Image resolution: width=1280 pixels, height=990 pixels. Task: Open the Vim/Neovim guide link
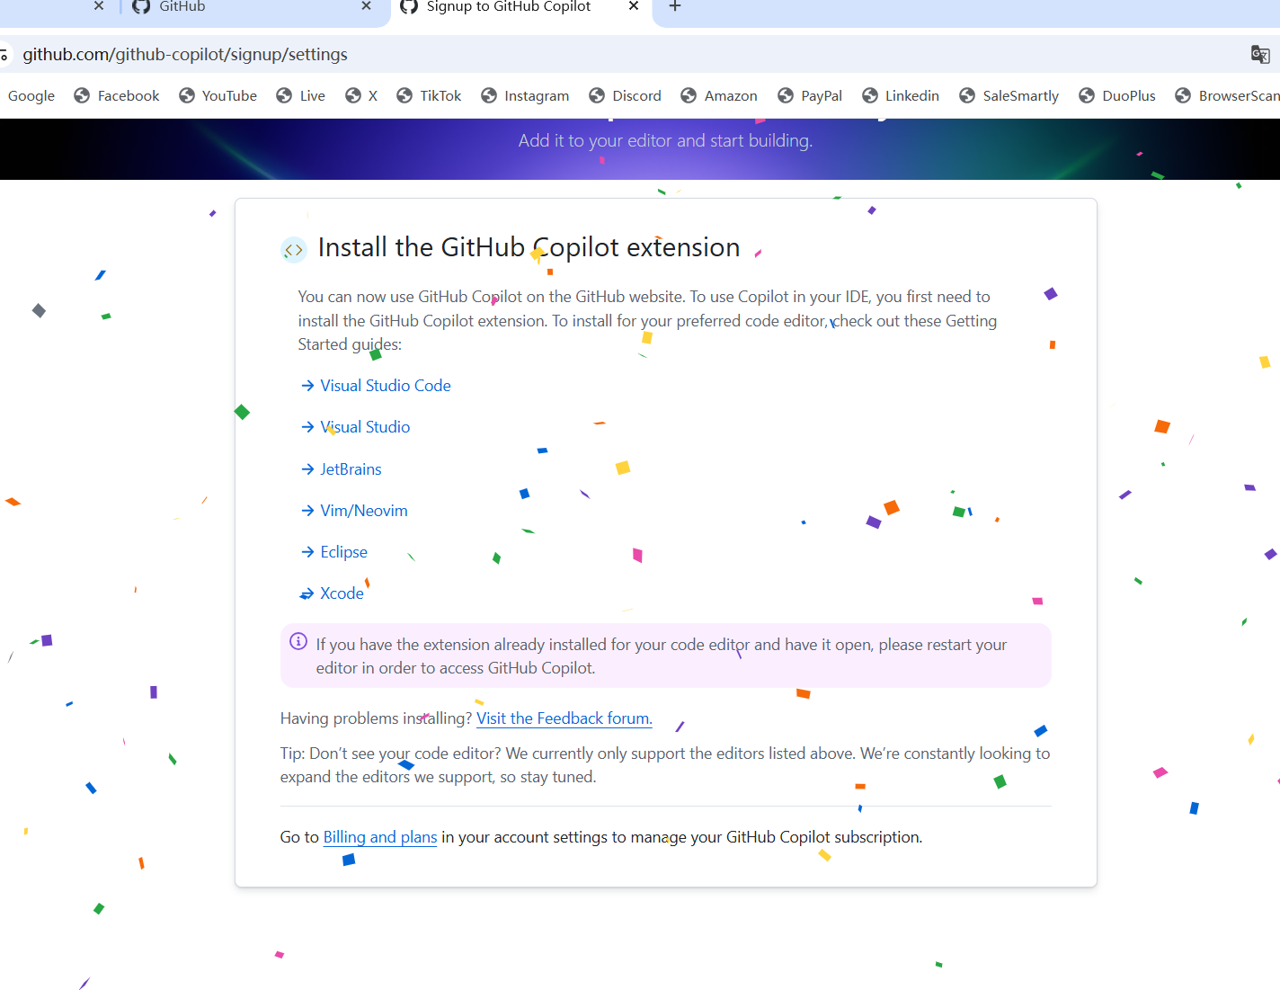(363, 511)
